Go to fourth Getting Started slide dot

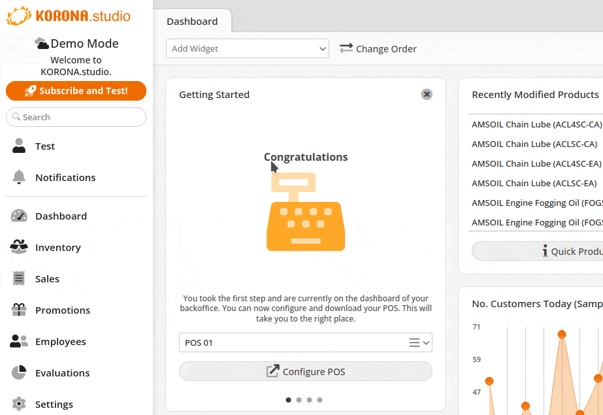pos(319,400)
